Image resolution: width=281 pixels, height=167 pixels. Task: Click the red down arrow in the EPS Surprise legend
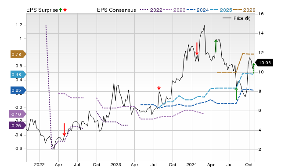tap(65, 10)
